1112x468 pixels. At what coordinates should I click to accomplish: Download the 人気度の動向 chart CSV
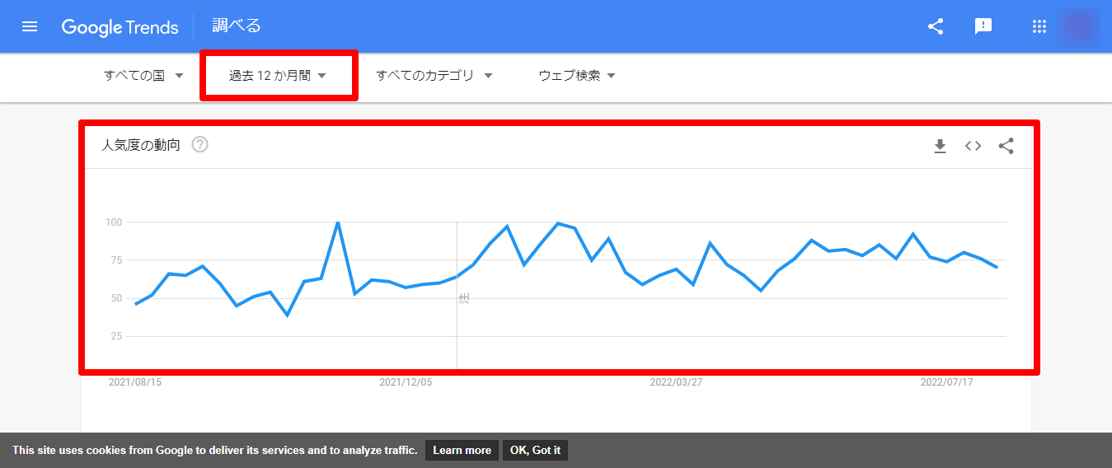[940, 147]
